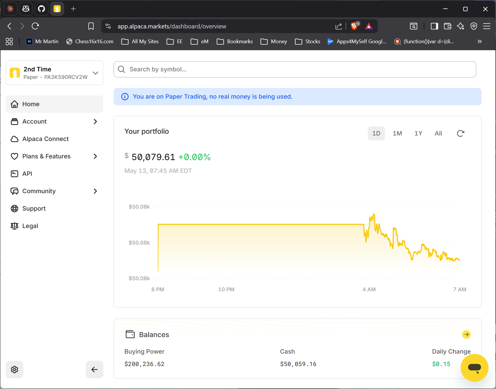Open Alpaca Connect

(54, 139)
